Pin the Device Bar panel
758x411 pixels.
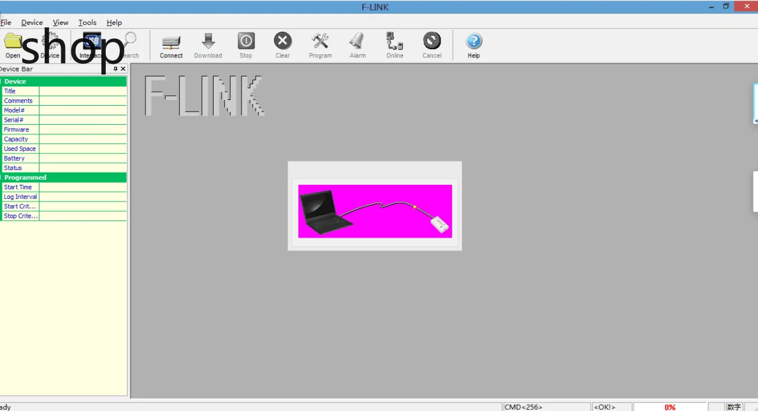point(115,69)
